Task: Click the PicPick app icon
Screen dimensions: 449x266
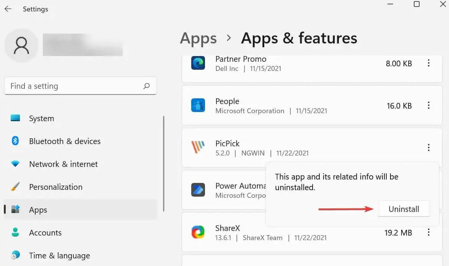Action: [198, 148]
